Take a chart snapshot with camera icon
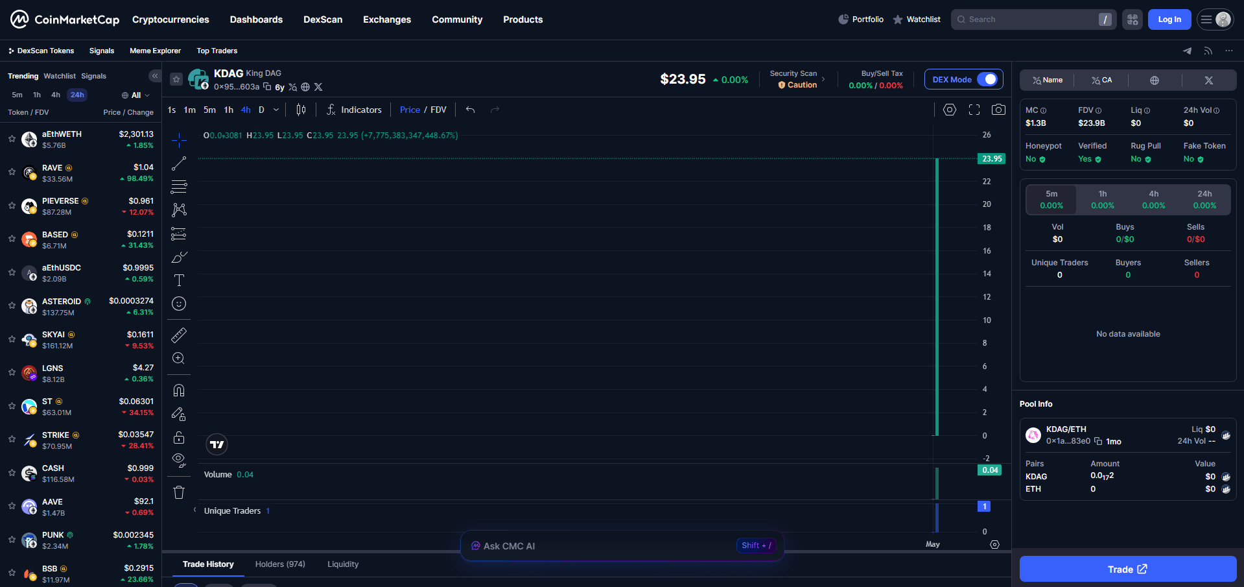This screenshot has width=1244, height=587. (998, 110)
